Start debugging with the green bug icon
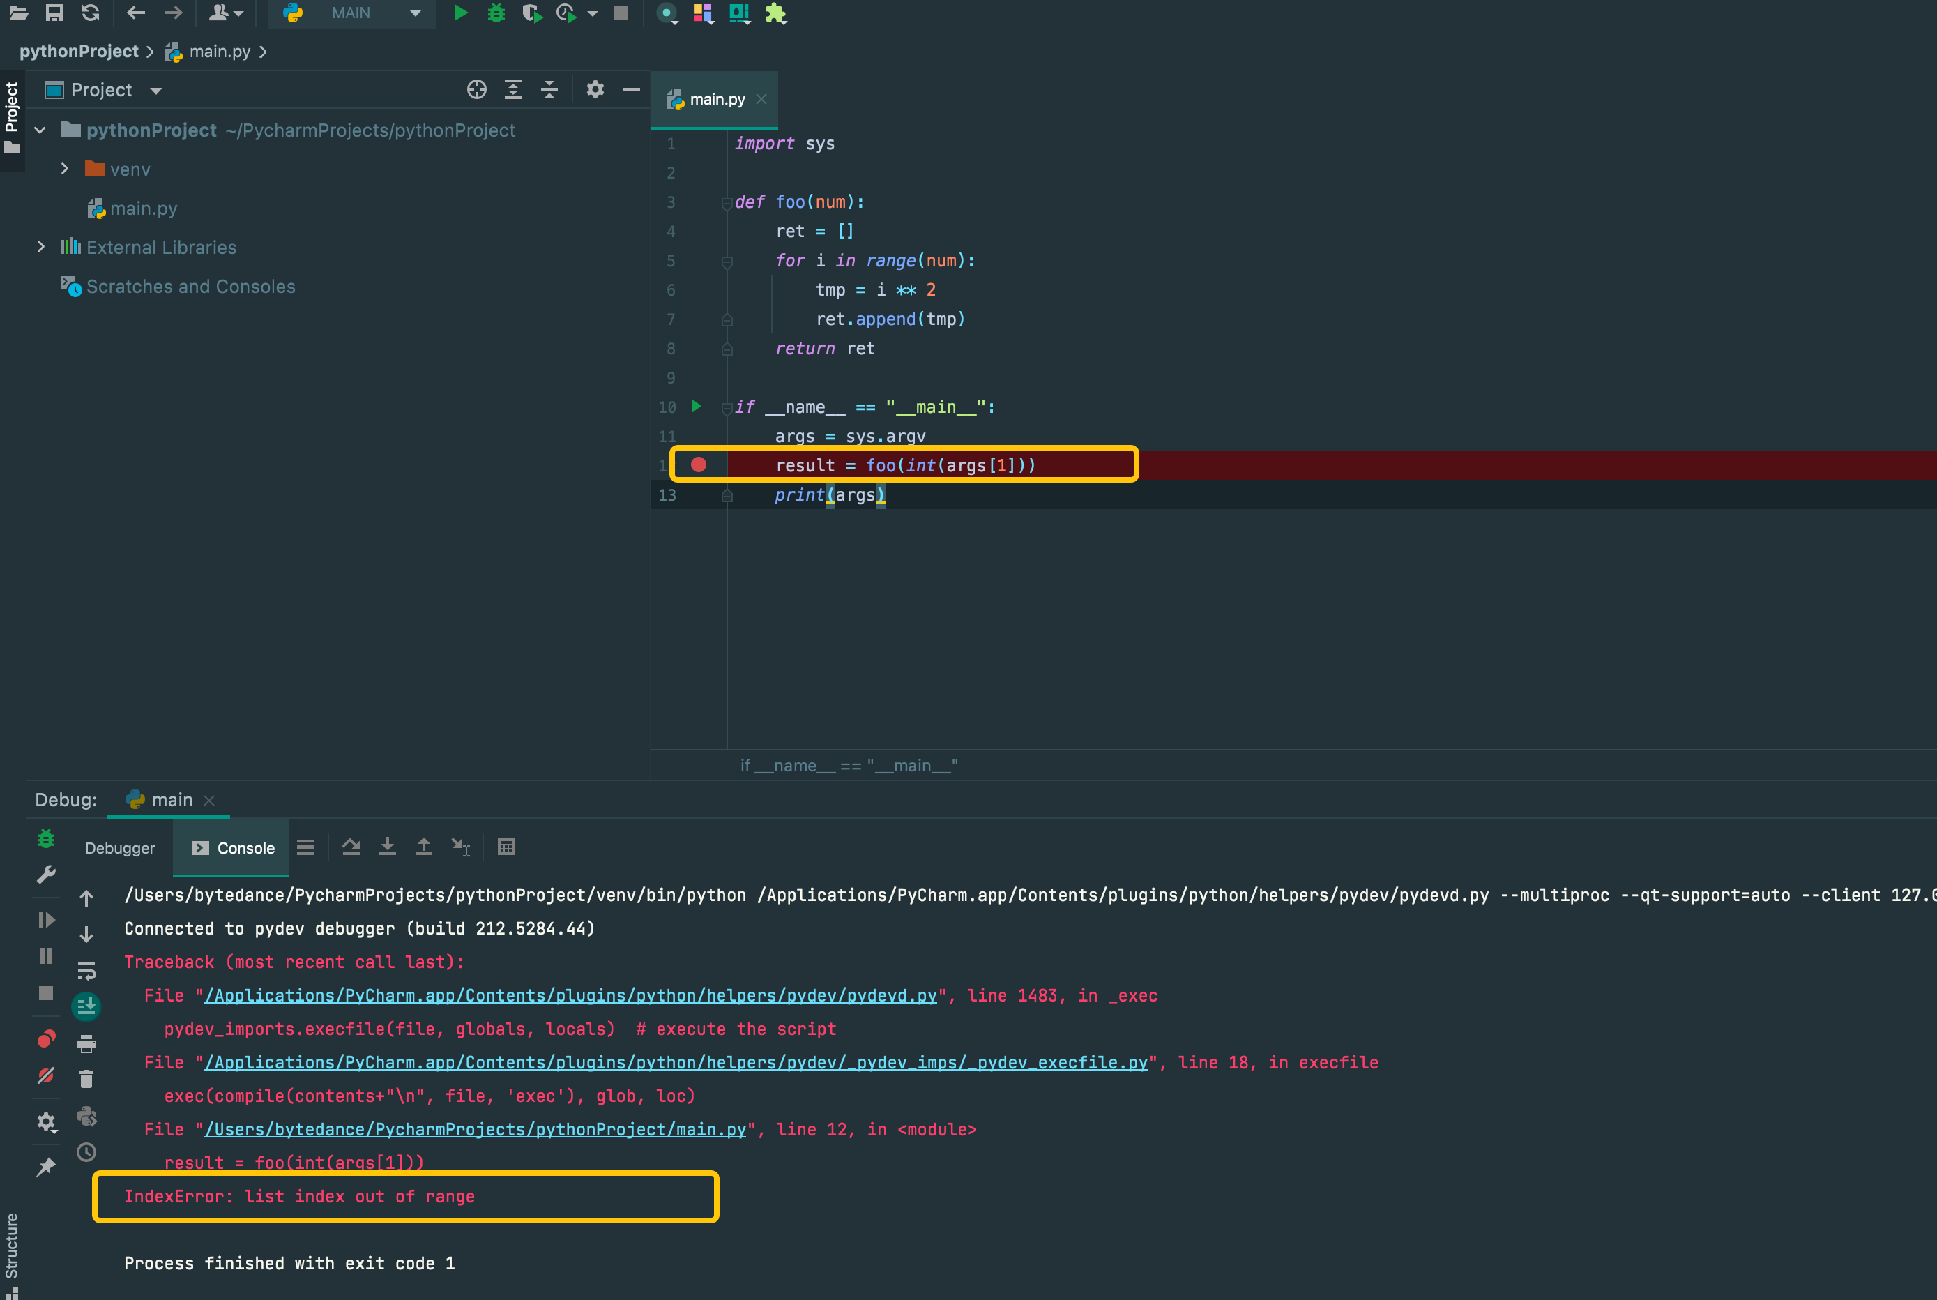This screenshot has height=1300, width=1937. tap(496, 13)
